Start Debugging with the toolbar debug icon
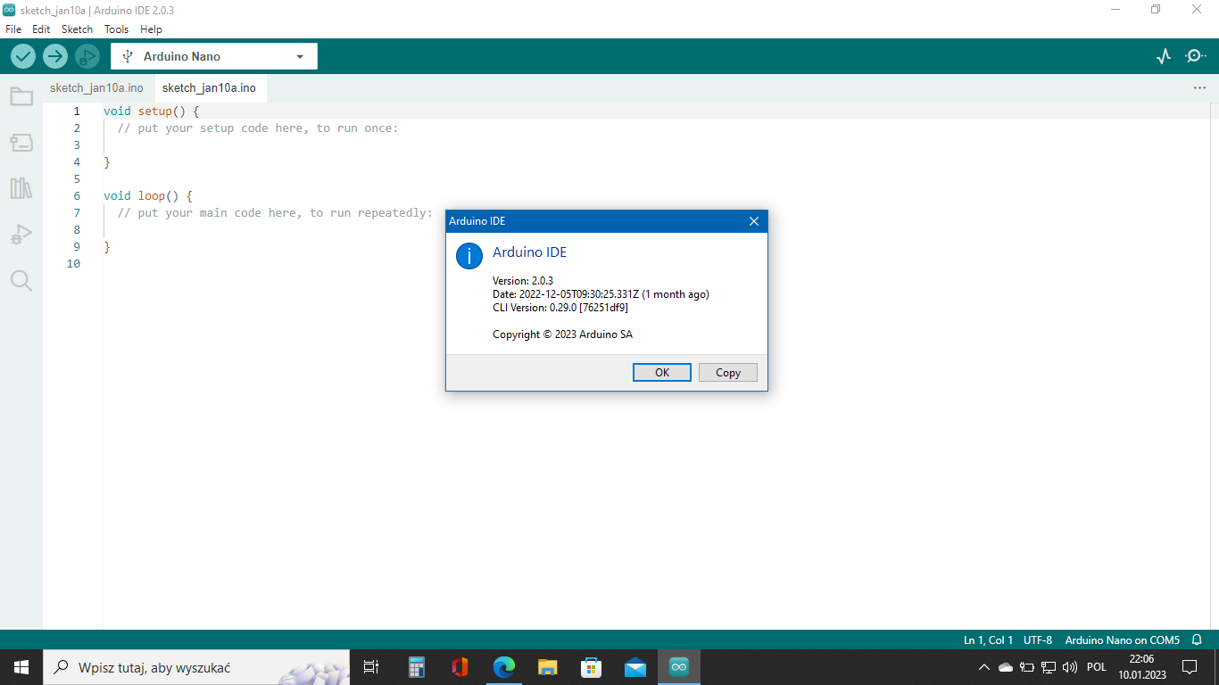Screen dimensions: 1219x685 [87, 56]
